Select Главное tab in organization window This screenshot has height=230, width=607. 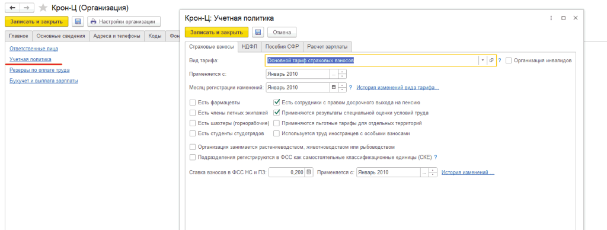[18, 36]
